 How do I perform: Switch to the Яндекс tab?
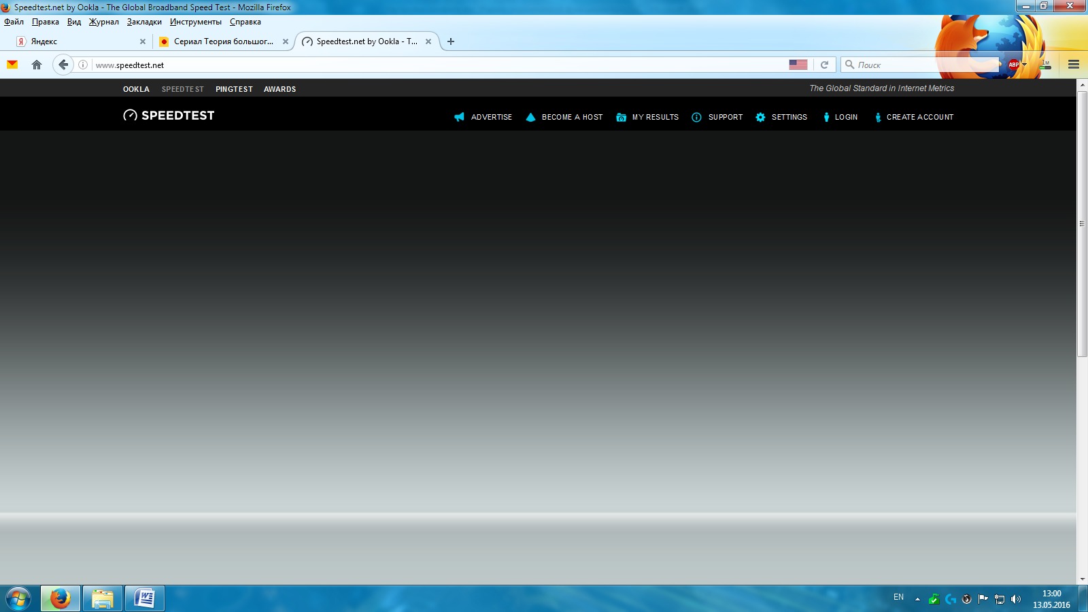(x=80, y=41)
